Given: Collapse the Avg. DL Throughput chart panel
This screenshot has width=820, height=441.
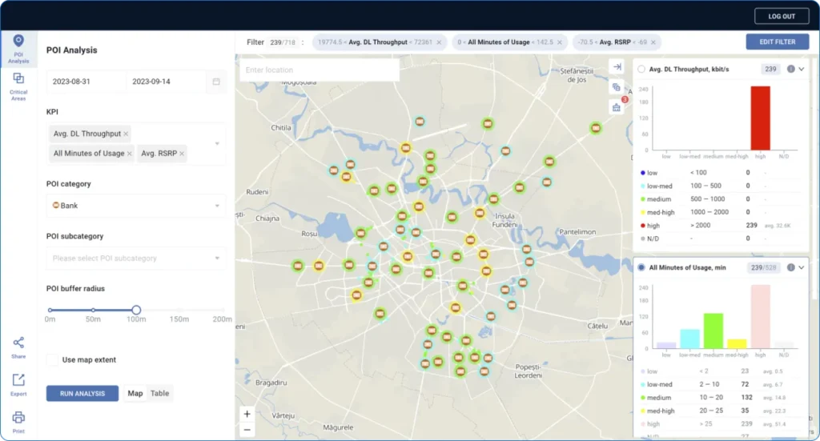Looking at the screenshot, I should (x=802, y=70).
